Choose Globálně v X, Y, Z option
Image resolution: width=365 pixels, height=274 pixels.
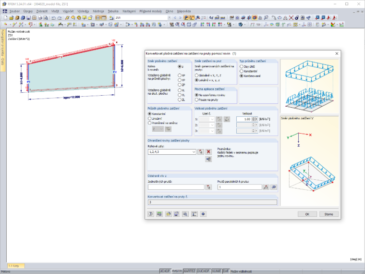[196, 75]
